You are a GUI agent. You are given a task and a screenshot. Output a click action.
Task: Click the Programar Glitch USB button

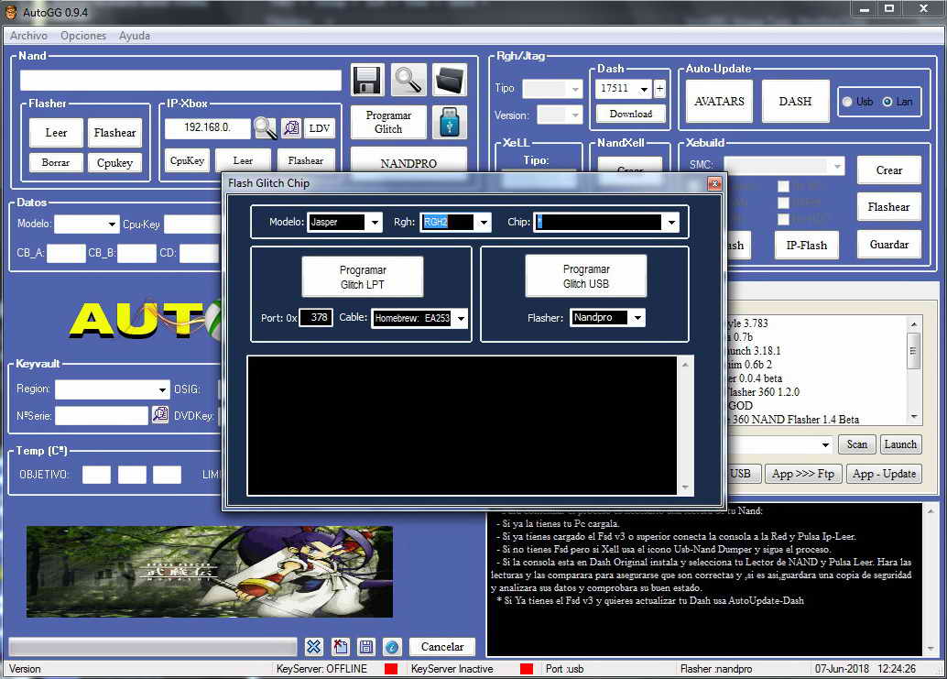[x=585, y=276]
